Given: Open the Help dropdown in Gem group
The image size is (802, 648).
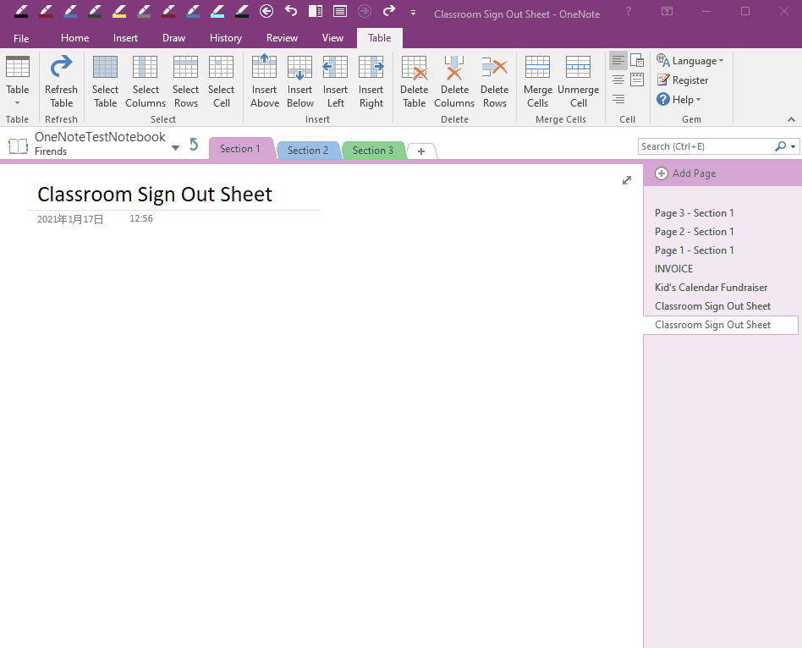Looking at the screenshot, I should (x=678, y=99).
